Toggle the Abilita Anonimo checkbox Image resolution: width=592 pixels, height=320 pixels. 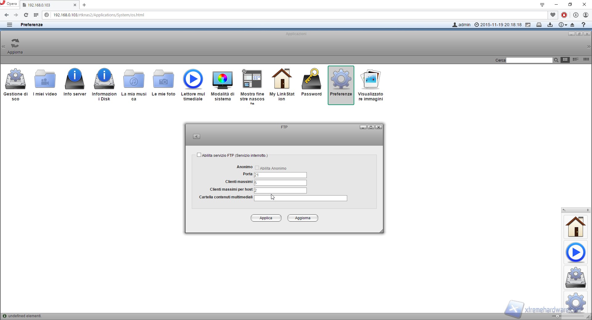[x=257, y=168]
